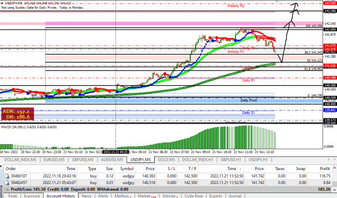Click the highlighted 2022.11.21 04:25 crosshair time label

tap(115, 152)
